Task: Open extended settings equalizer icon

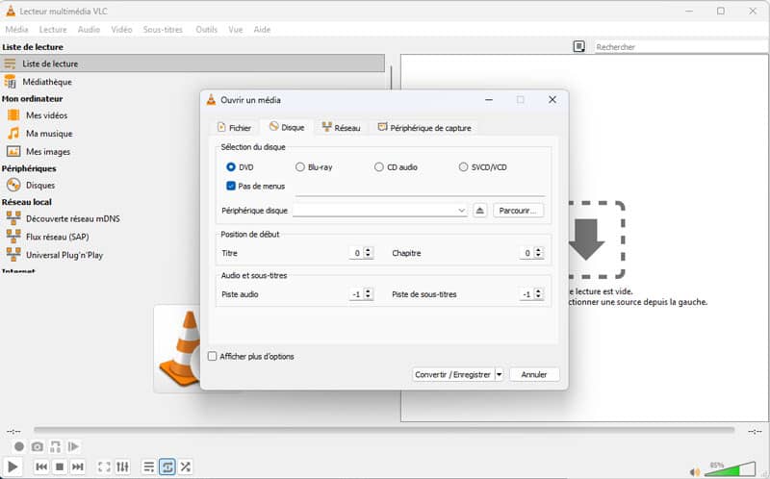Action: coord(123,466)
